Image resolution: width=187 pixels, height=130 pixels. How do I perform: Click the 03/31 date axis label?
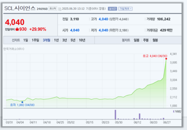tap(9, 122)
